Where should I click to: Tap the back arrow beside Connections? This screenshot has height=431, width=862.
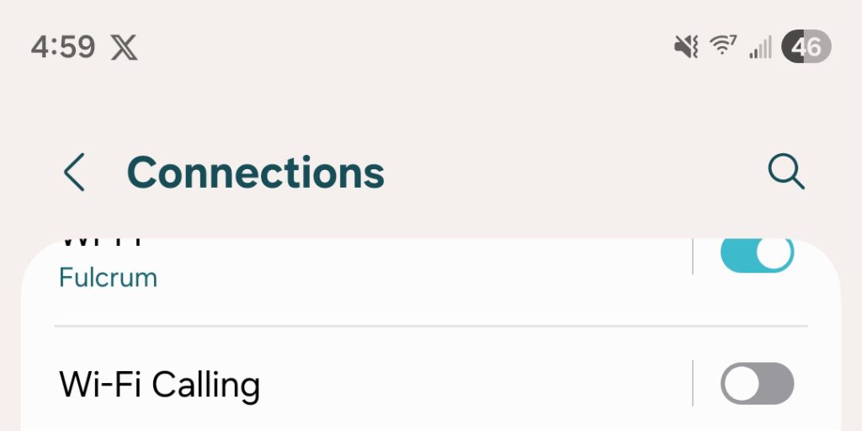74,173
